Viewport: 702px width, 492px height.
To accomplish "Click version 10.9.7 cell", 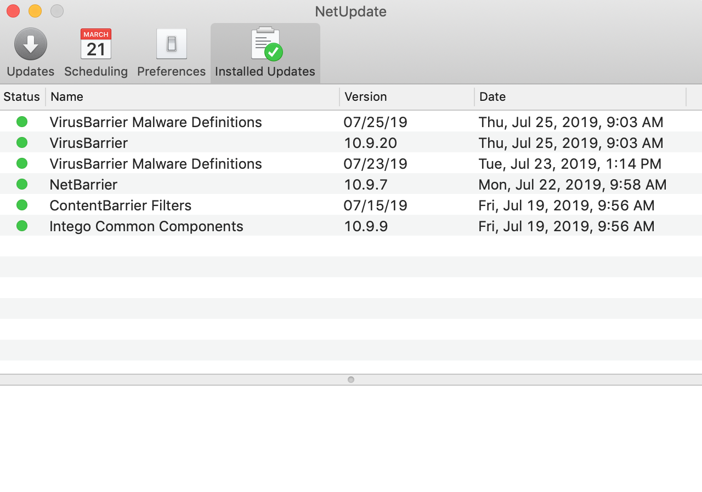I will click(366, 185).
